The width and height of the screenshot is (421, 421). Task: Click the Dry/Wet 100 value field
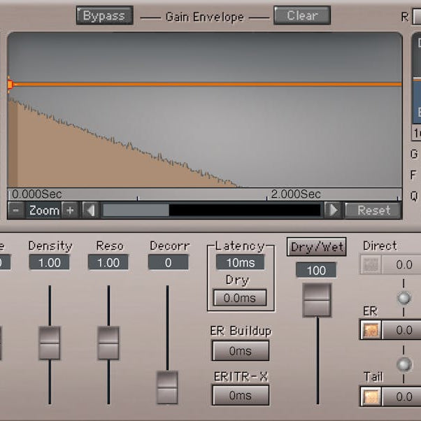316,270
